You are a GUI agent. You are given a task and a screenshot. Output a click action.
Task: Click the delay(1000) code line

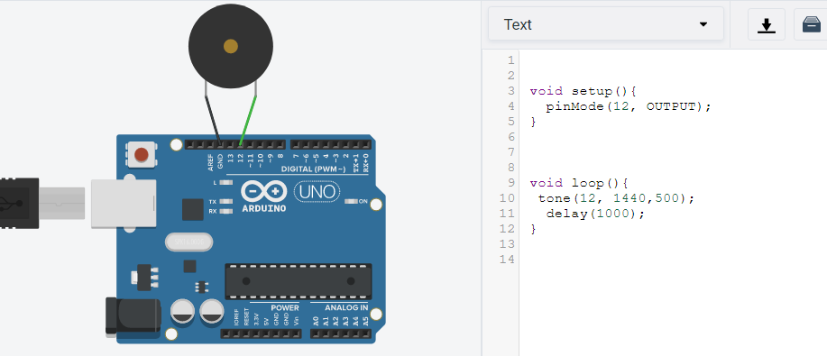click(x=595, y=214)
